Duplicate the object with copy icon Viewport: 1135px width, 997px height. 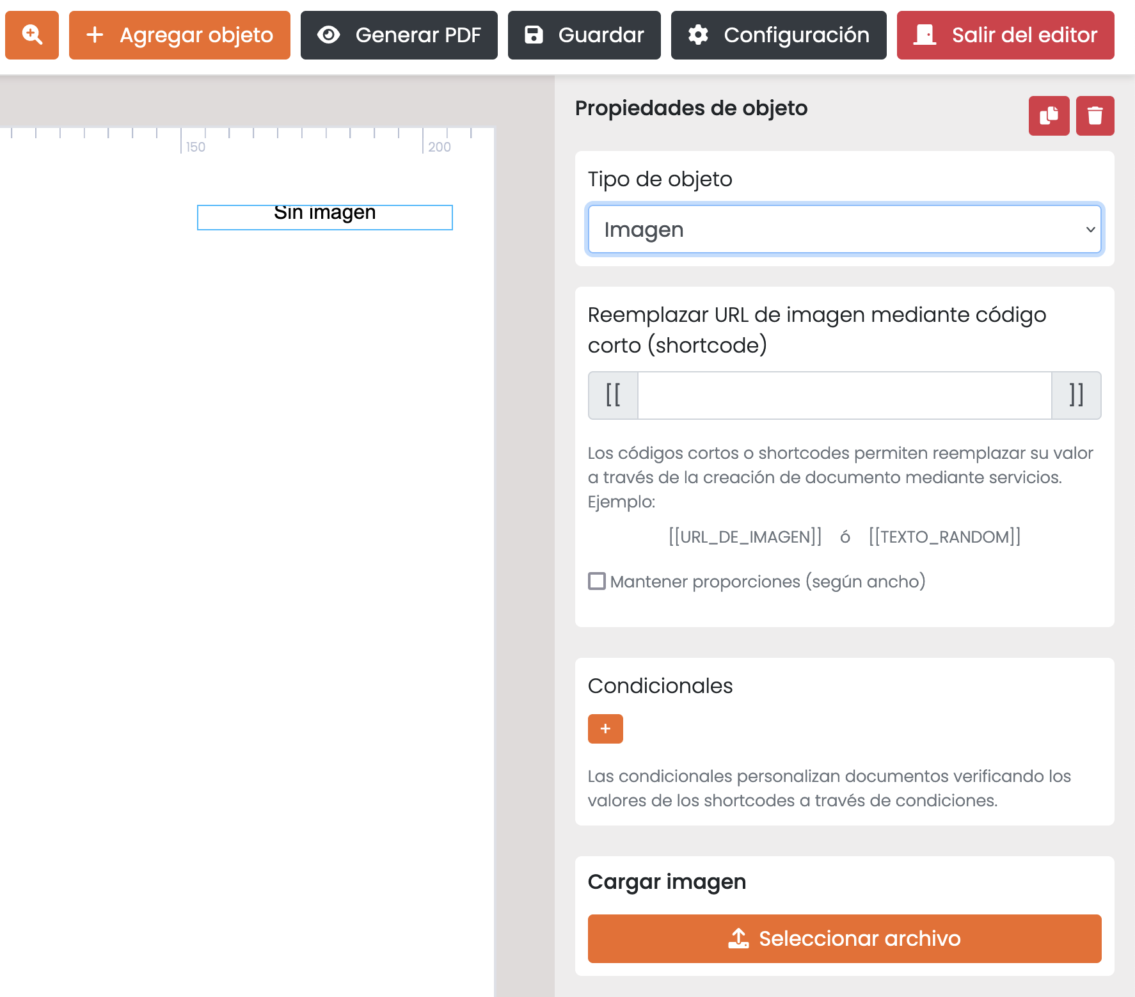pyautogui.click(x=1049, y=116)
